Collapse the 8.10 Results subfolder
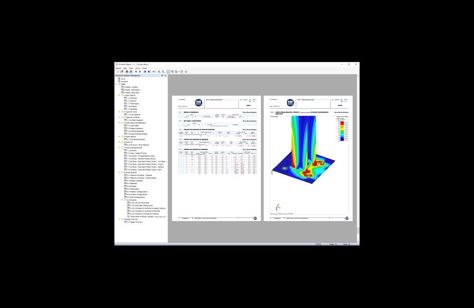474x308 pixels. [x=122, y=200]
